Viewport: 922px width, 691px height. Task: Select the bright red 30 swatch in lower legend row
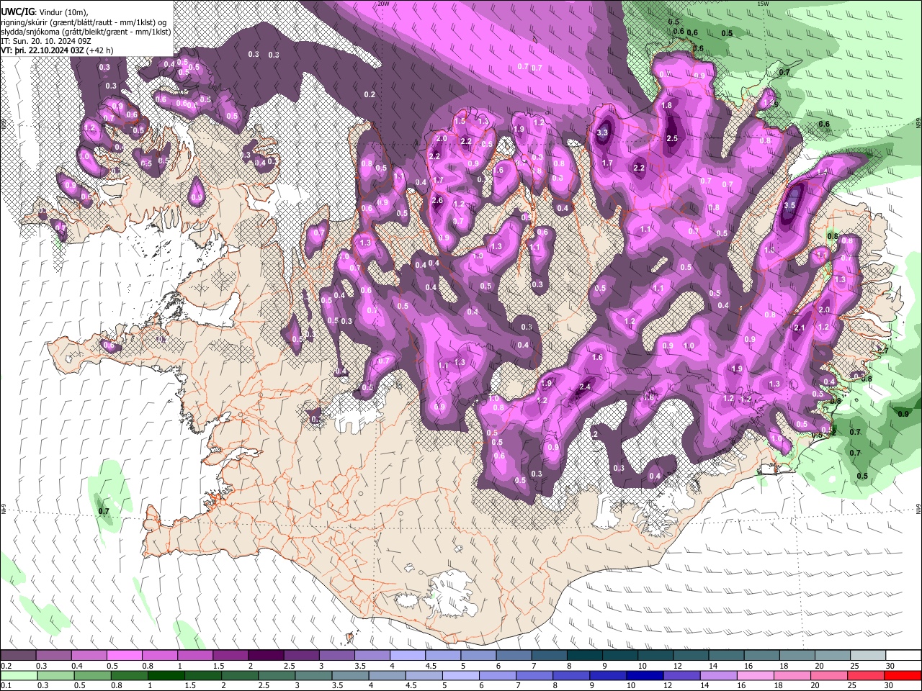(x=903, y=676)
